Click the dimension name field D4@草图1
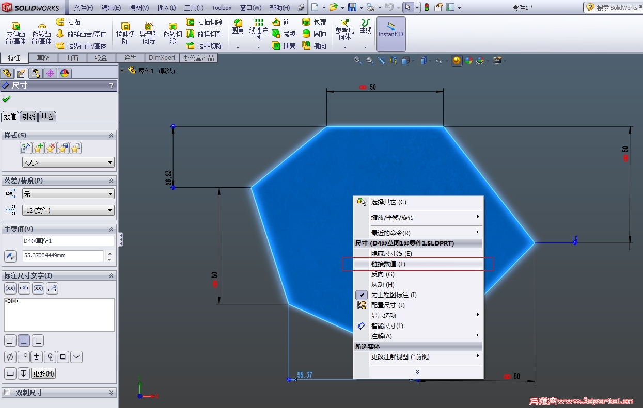This screenshot has height=408, width=643. click(68, 241)
